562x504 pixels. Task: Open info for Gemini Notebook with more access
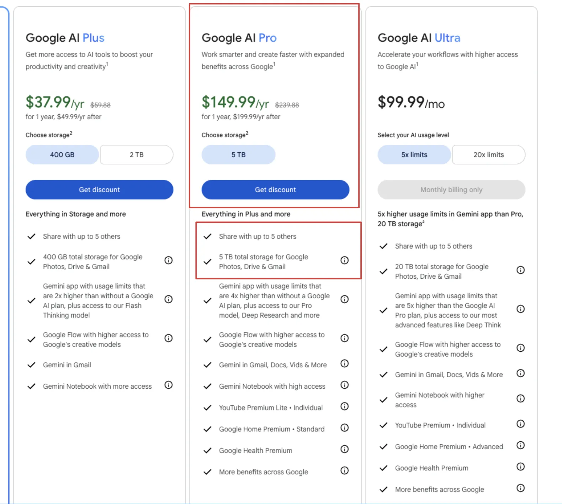point(169,385)
